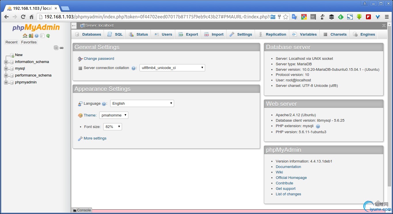Open the Databases tab
393x214 pixels.
(88, 34)
